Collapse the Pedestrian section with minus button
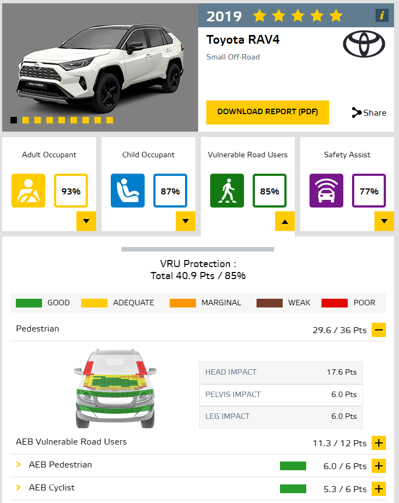The image size is (399, 503). (379, 330)
